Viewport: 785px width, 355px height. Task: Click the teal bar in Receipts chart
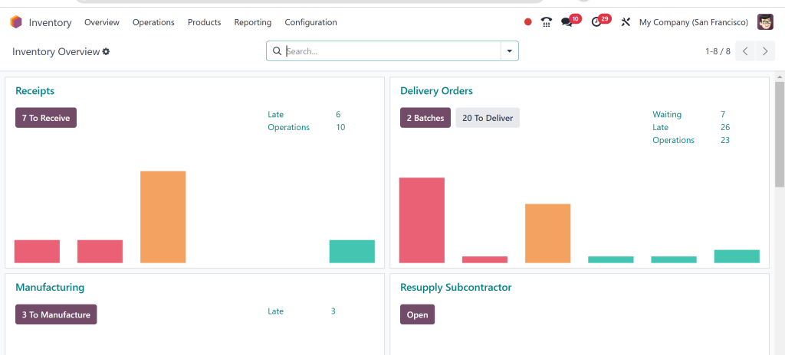point(352,252)
